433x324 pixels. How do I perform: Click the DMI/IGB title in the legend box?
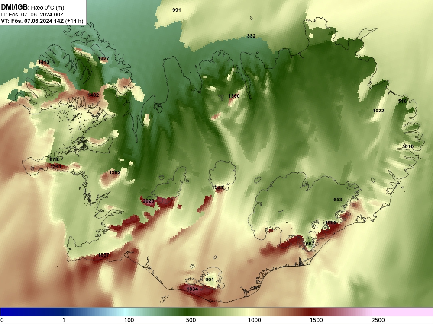(x=14, y=7)
